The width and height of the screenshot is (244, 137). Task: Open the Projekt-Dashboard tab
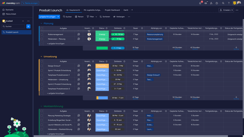click(112, 10)
